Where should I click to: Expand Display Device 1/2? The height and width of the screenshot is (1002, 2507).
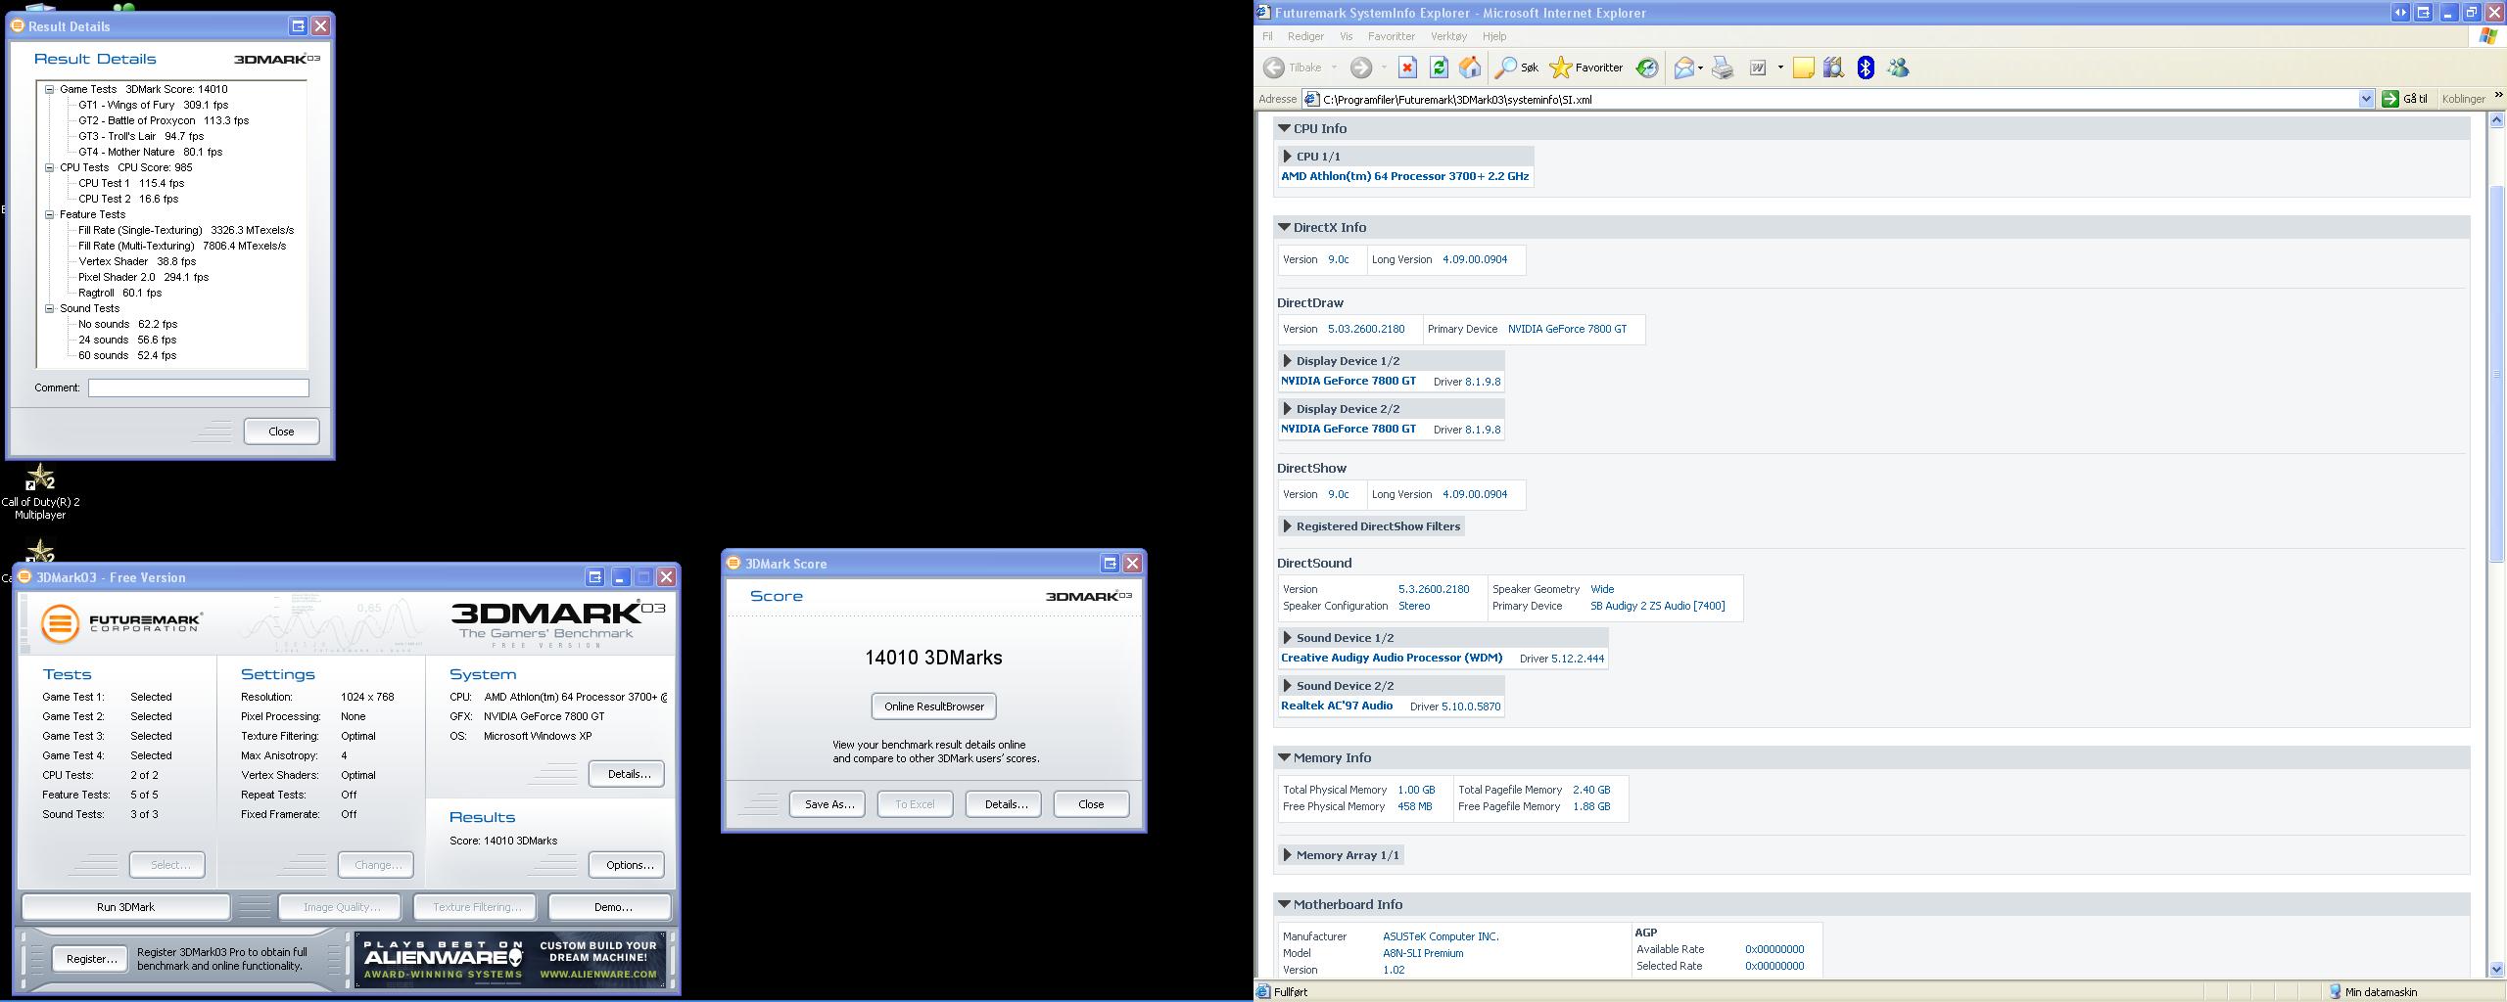tap(1288, 361)
